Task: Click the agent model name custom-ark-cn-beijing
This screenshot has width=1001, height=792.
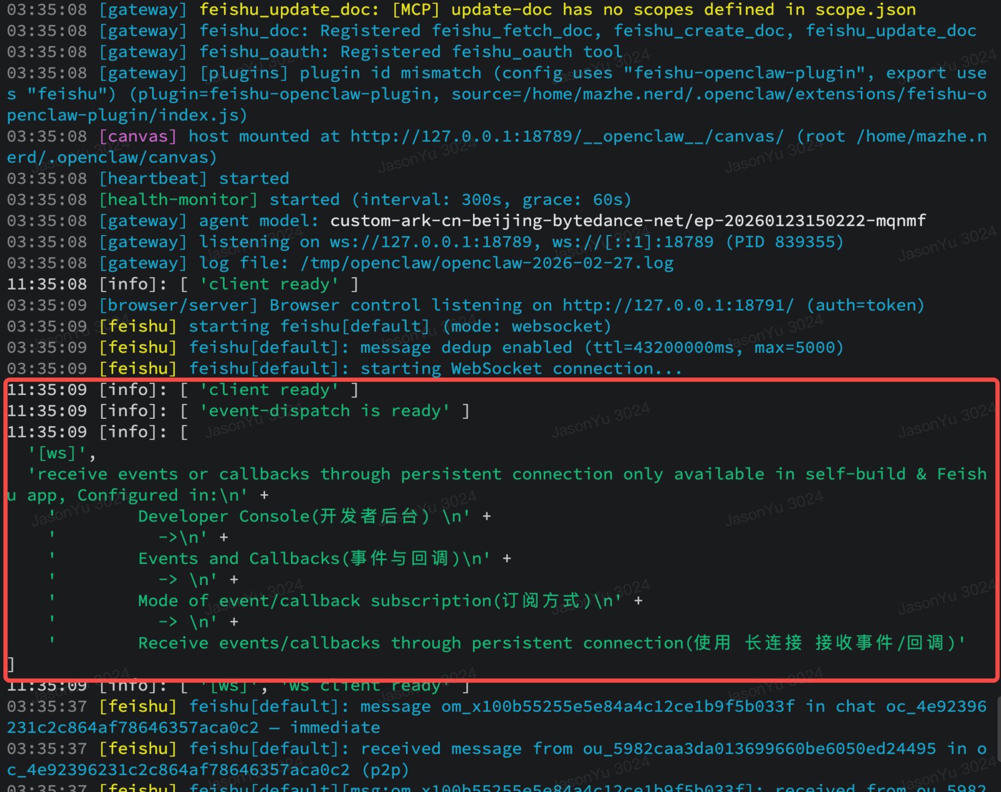Action: click(628, 221)
